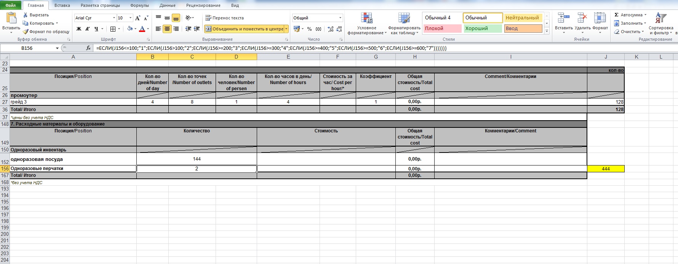678x264 pixels.
Task: Switch to the Рецензирование tab
Action: pyautogui.click(x=203, y=5)
